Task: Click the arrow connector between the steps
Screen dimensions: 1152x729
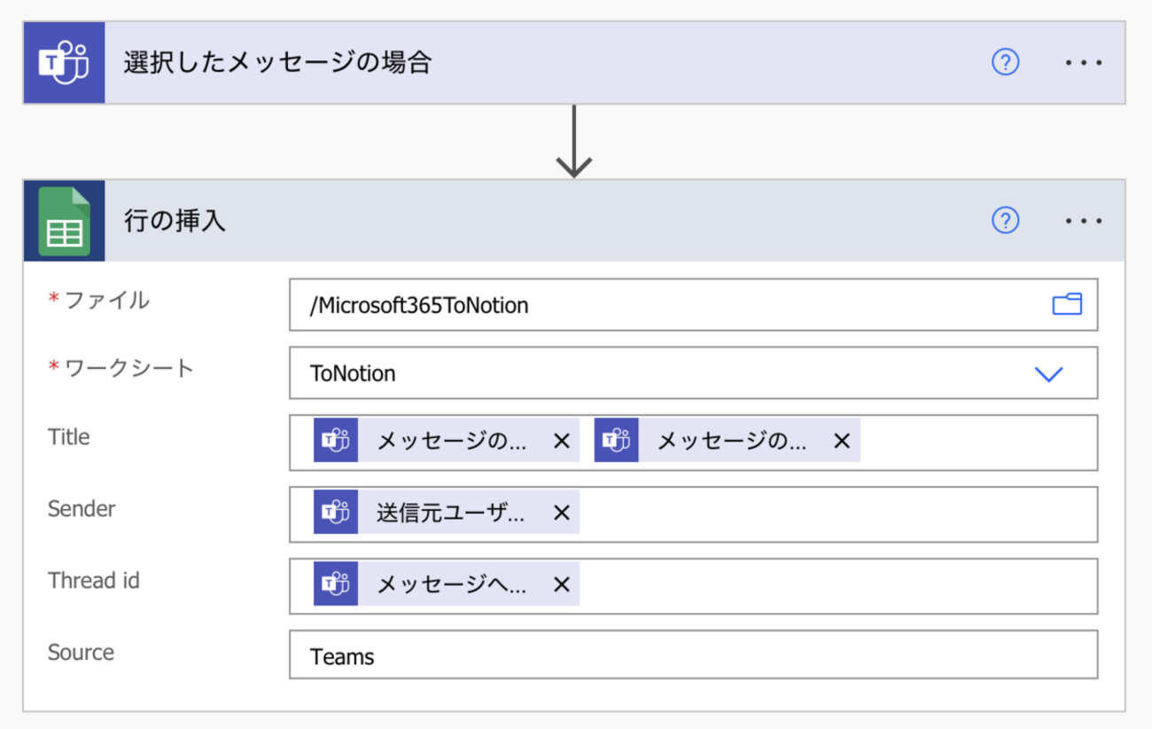Action: [574, 144]
